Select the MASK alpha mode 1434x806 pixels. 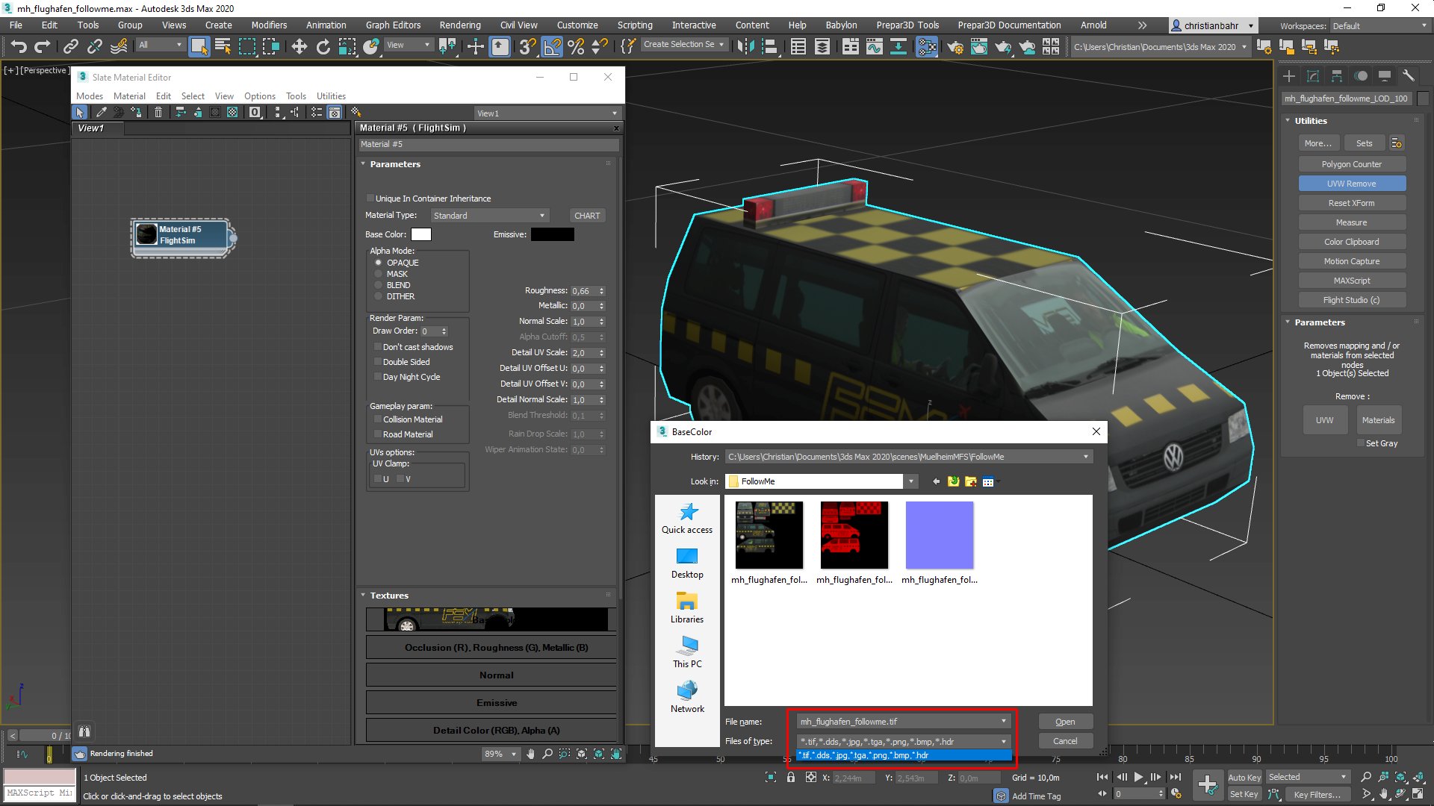pos(379,274)
